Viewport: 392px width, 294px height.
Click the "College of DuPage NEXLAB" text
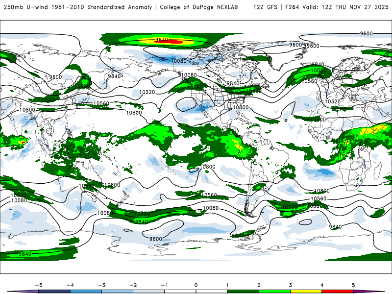click(x=199, y=7)
